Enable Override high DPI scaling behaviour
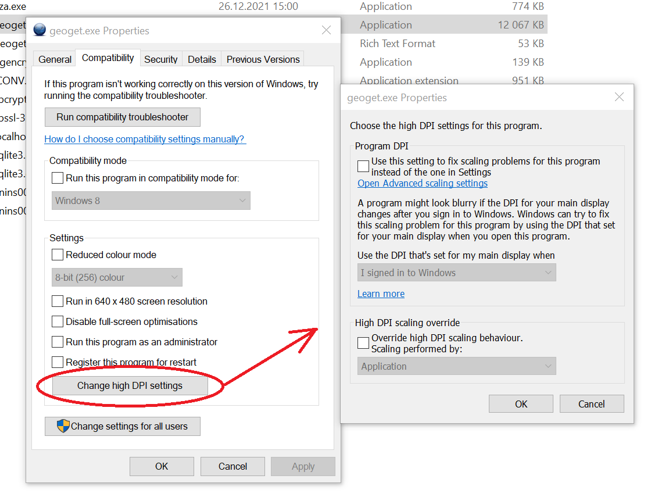Viewport: 658px width, 497px height. click(363, 343)
